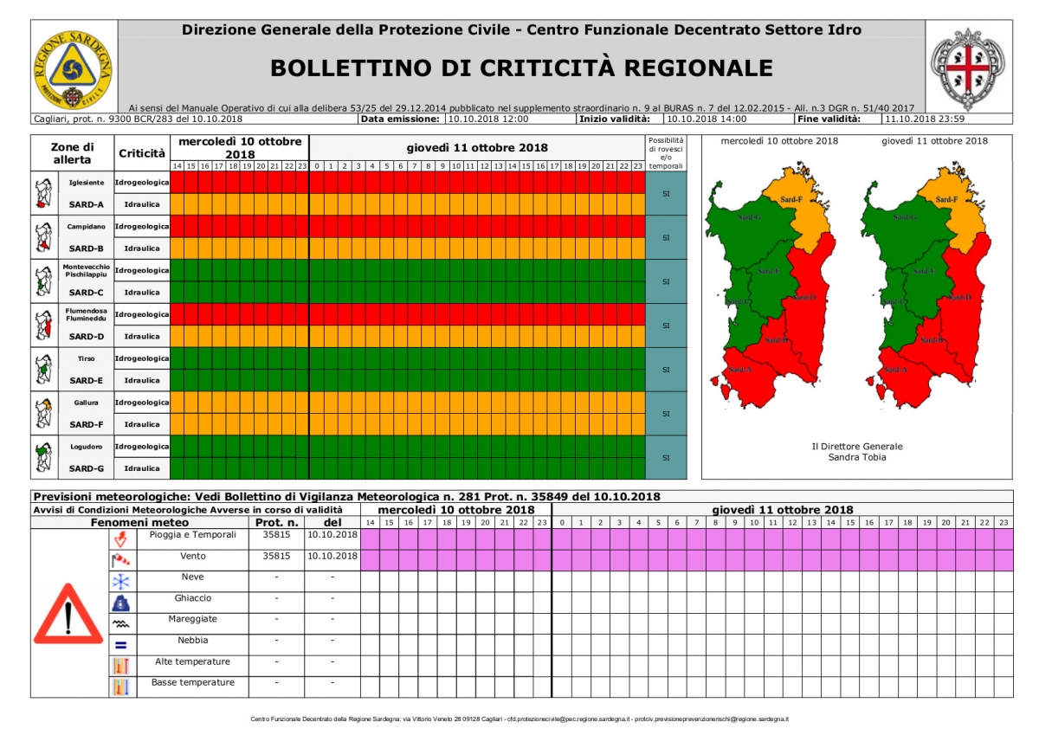Click the Idrogeologica label in the Campidano row

(x=142, y=226)
